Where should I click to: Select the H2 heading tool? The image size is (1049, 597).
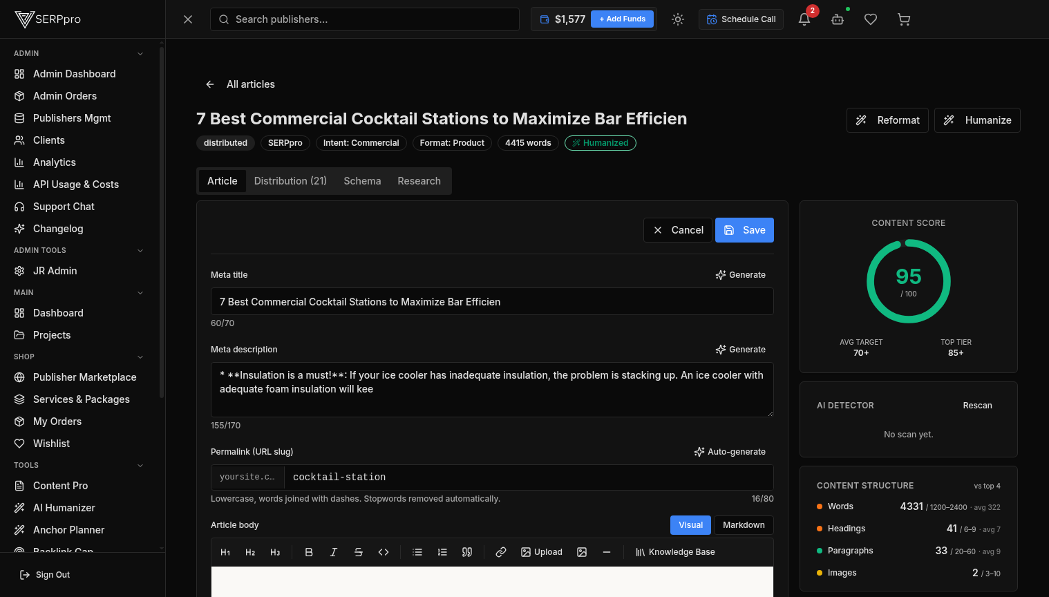click(x=249, y=551)
